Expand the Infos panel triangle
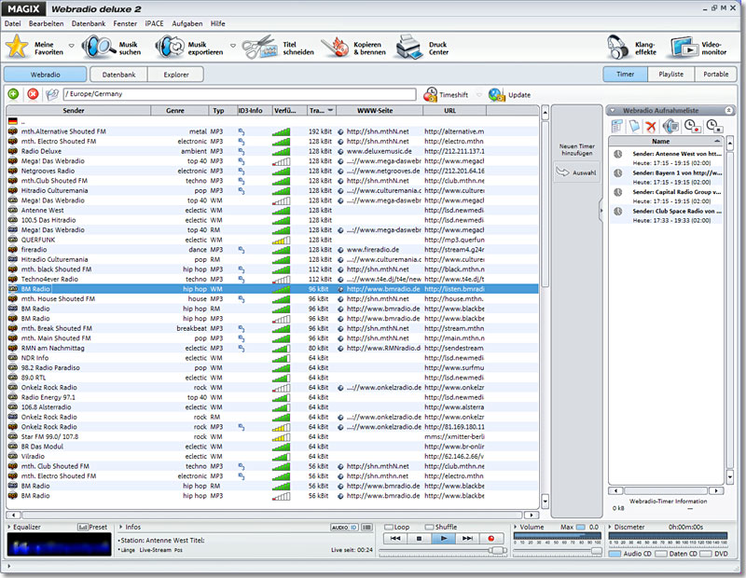 coord(121,527)
